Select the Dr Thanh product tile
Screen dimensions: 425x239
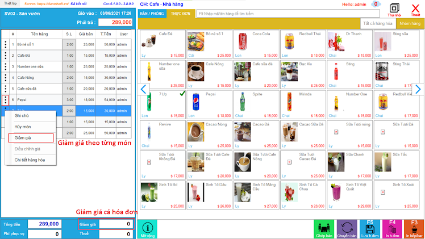coord(349,44)
